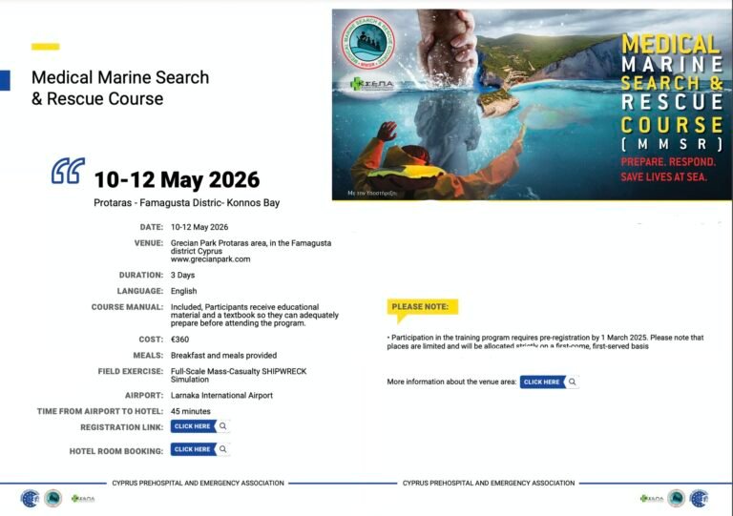Click the 'AIRPORT:' field label

click(x=144, y=396)
